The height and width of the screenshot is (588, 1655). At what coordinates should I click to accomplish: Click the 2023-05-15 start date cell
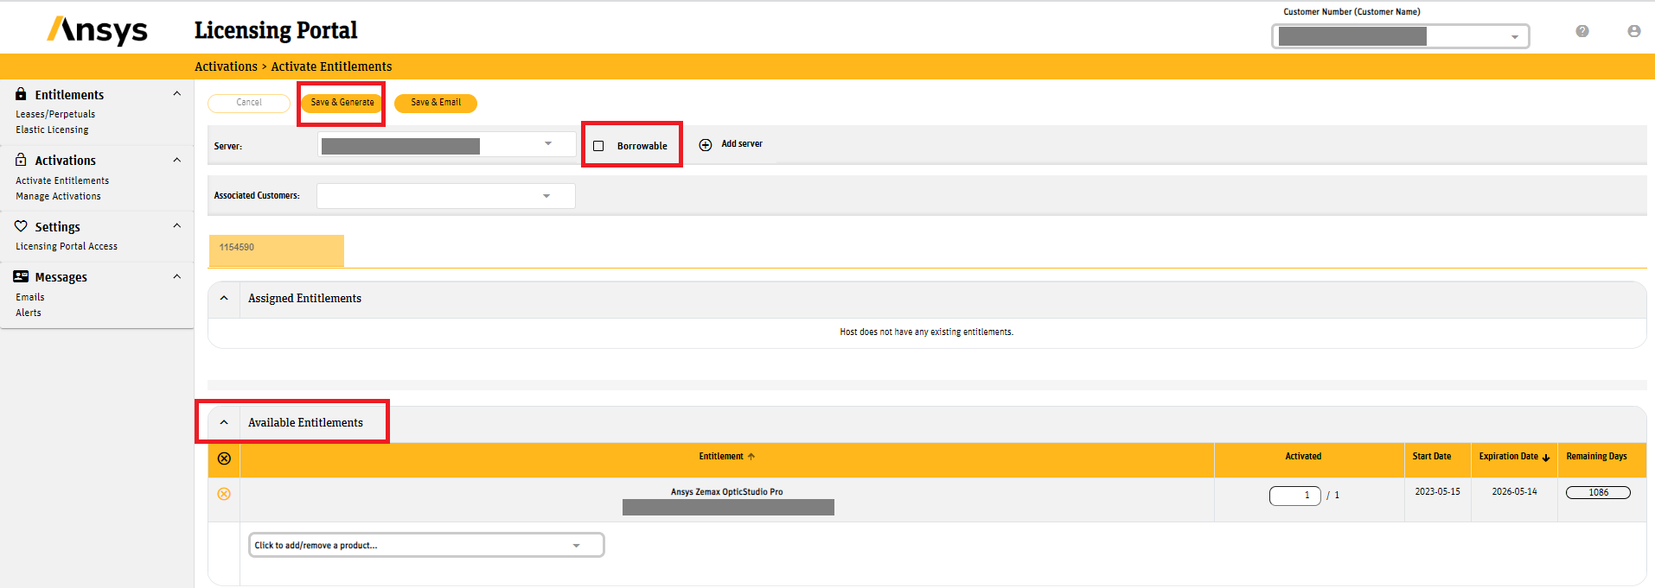click(x=1437, y=491)
